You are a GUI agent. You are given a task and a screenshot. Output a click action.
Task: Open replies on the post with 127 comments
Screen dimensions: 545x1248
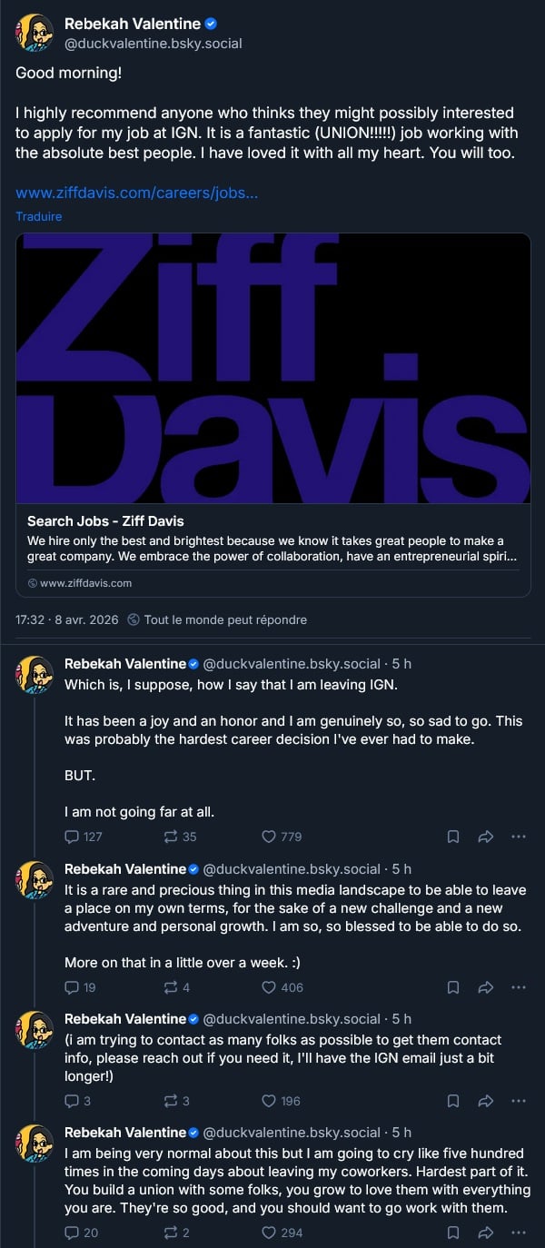point(73,837)
